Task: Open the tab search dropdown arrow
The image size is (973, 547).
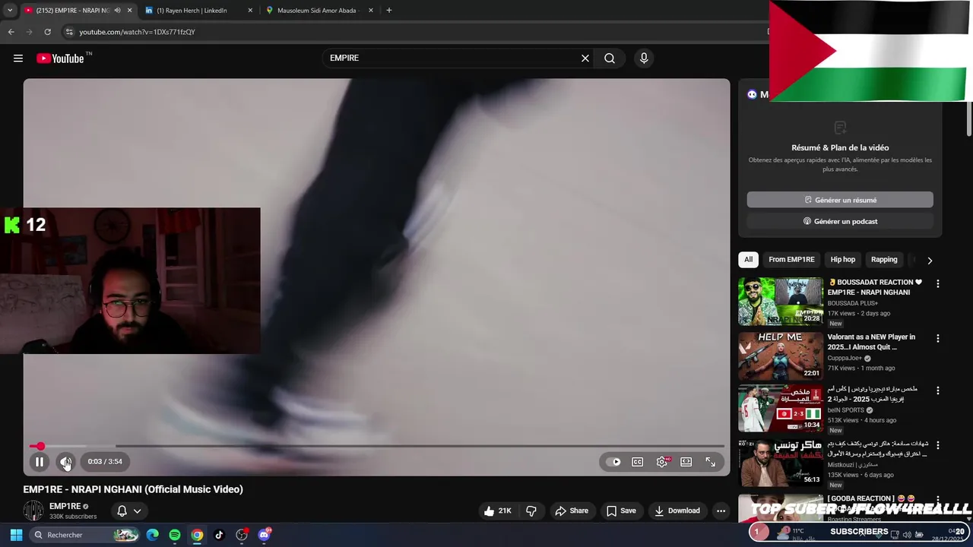Action: click(x=10, y=11)
